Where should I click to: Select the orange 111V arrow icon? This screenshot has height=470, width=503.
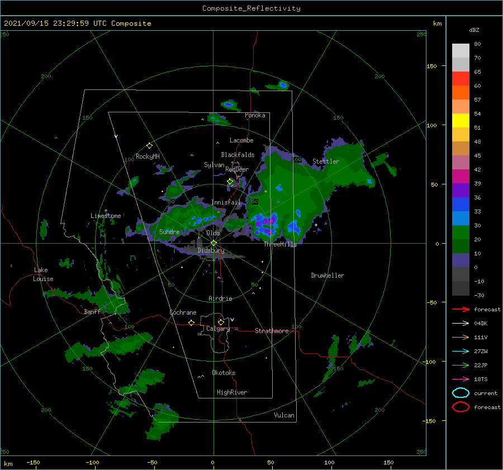click(461, 337)
